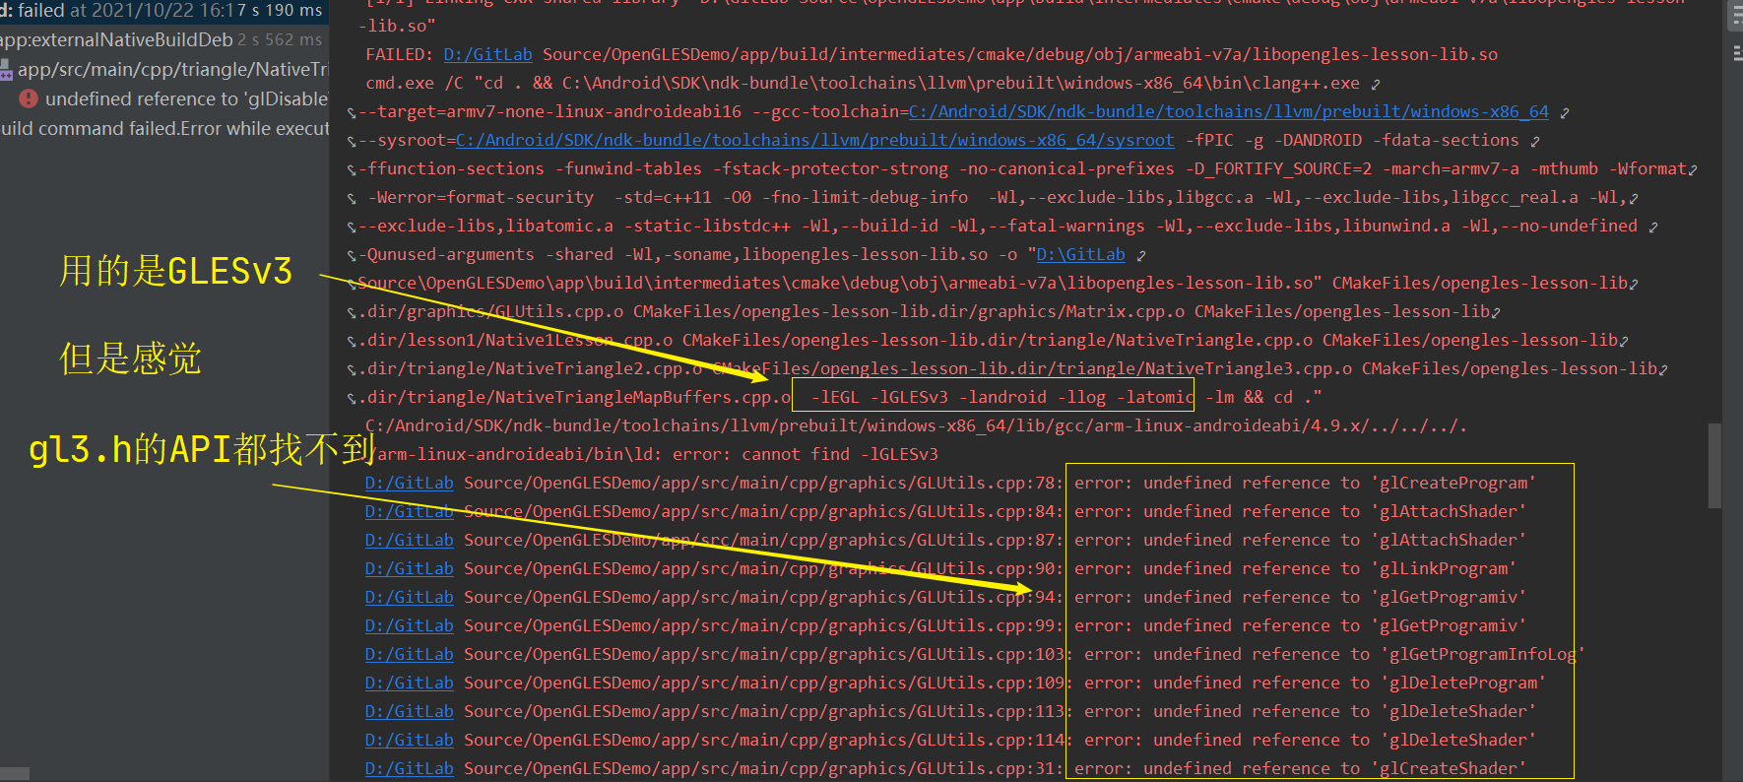Open the D:/GitLab link for GLUtils.cpp:113

coord(409,712)
